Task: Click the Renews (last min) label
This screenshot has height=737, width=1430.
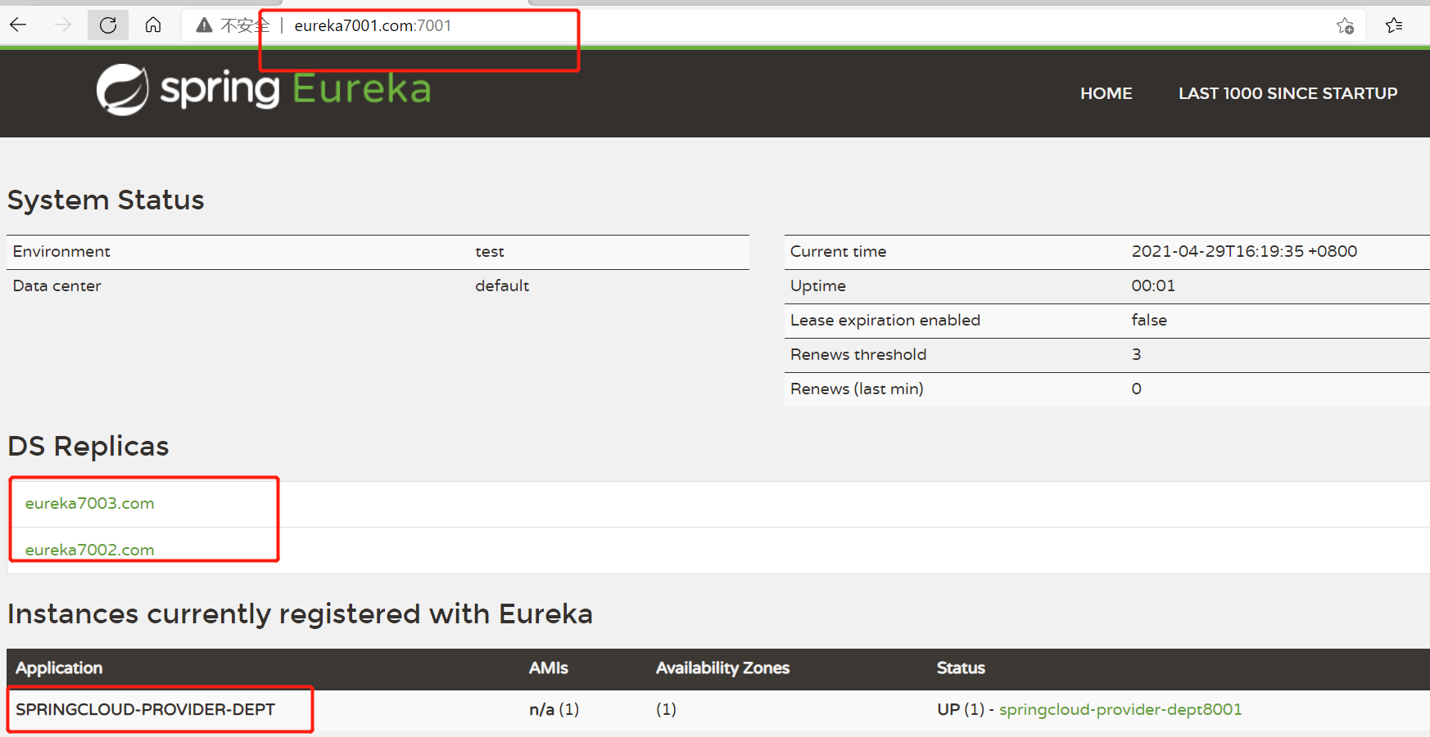Action: (x=857, y=389)
